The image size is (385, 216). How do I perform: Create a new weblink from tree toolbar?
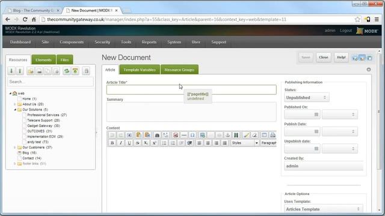(39, 71)
